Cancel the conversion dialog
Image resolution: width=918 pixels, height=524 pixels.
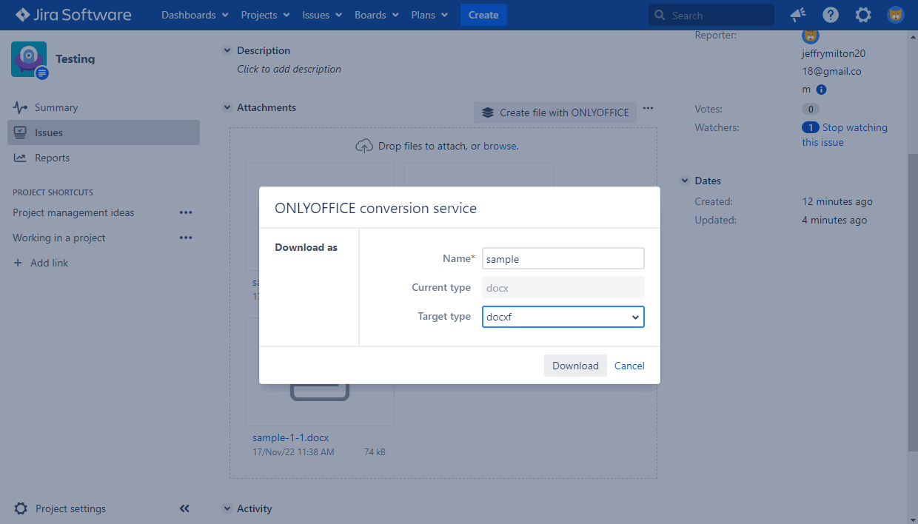point(629,366)
